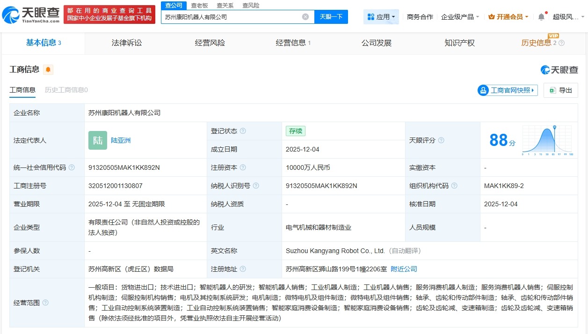Image resolution: width=588 pixels, height=334 pixels.
Task: Open the notification bell icon
Action: [541, 16]
